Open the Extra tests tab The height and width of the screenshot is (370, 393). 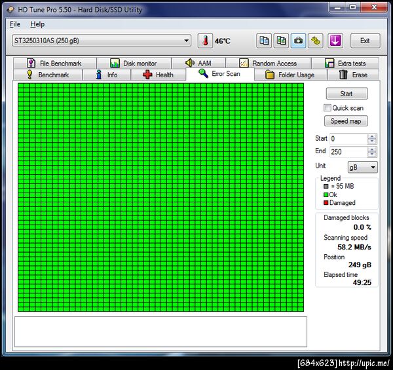click(345, 63)
